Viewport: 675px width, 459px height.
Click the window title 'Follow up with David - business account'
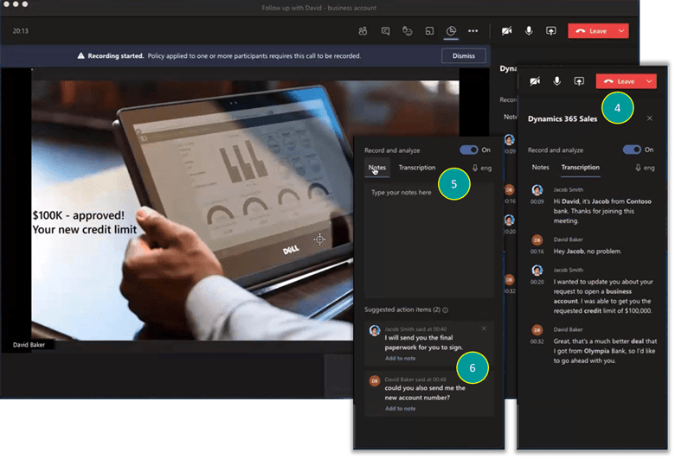[x=319, y=8]
